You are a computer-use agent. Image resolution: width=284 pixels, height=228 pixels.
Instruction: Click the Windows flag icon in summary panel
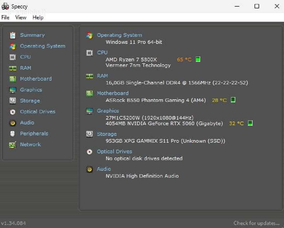click(x=89, y=35)
